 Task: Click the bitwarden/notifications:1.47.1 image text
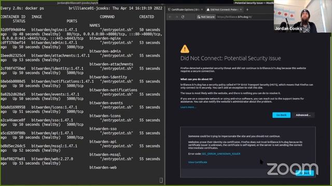[x=62, y=81]
